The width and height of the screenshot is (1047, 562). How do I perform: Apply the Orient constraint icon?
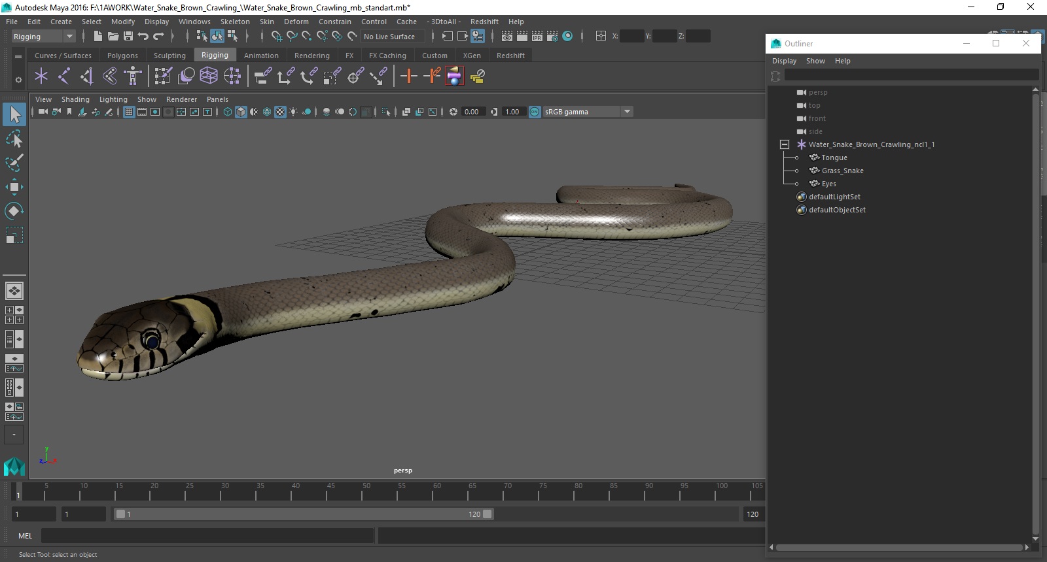308,76
